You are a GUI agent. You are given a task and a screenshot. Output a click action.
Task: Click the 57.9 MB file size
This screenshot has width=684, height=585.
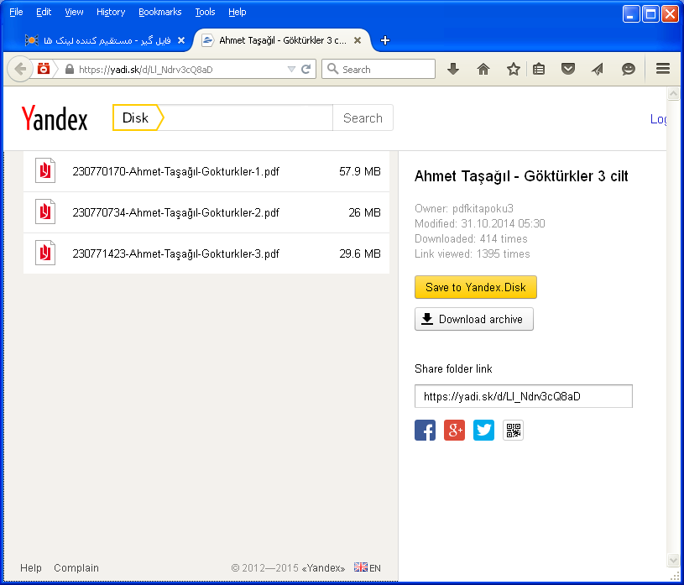[x=360, y=171]
